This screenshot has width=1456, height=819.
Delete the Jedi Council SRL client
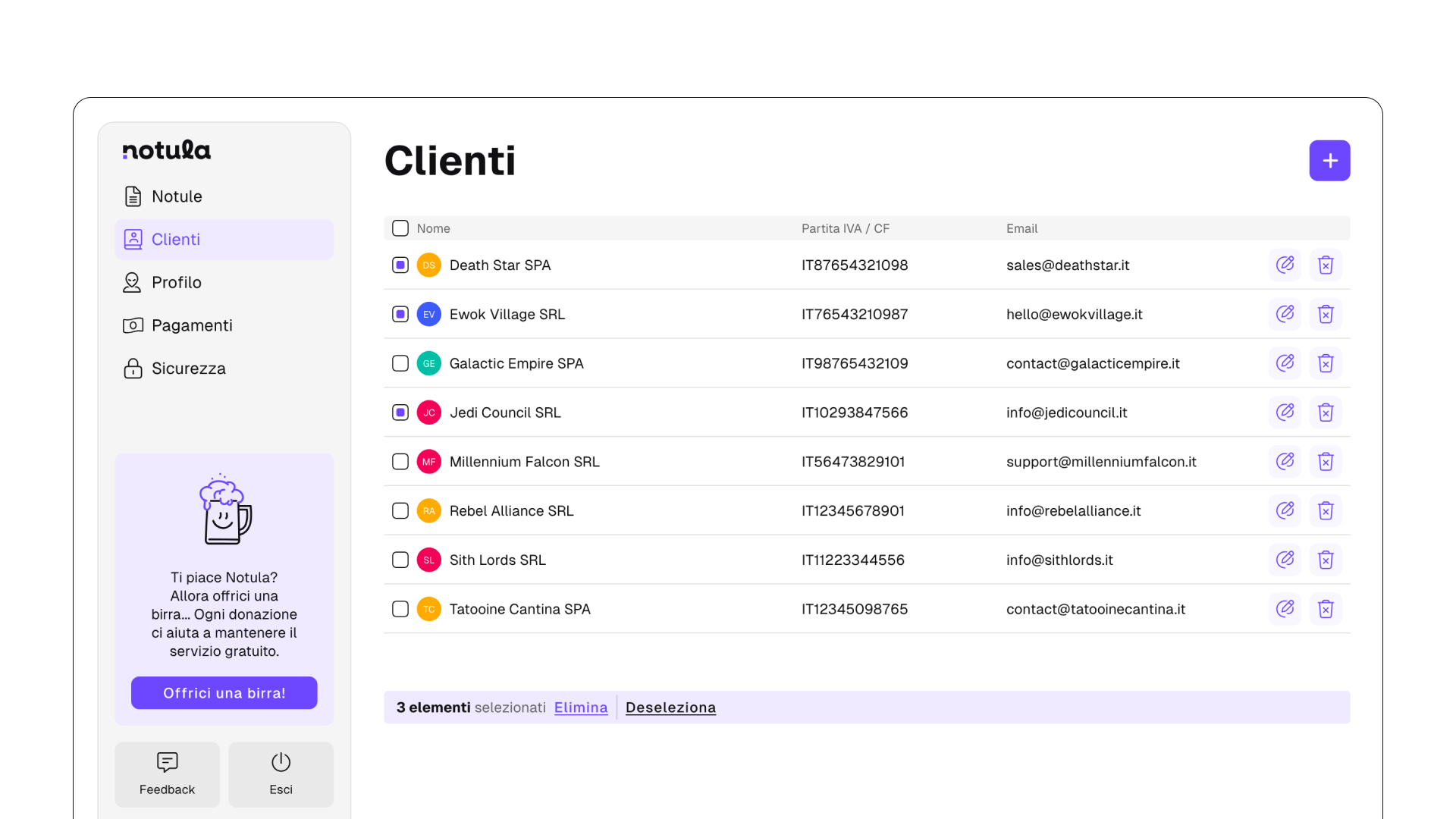pyautogui.click(x=1326, y=413)
